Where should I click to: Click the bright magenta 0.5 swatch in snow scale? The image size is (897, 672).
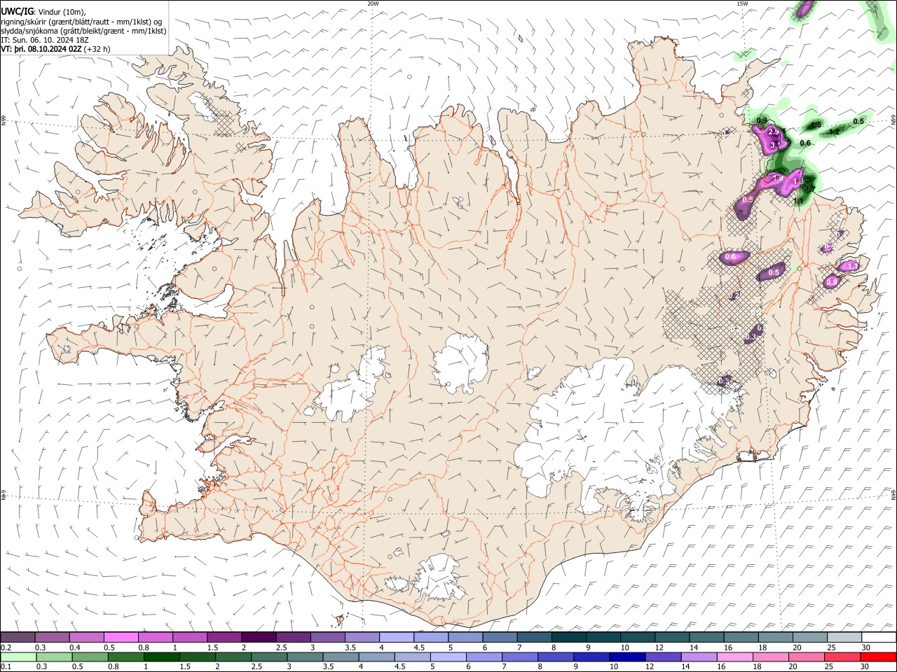tap(121, 638)
